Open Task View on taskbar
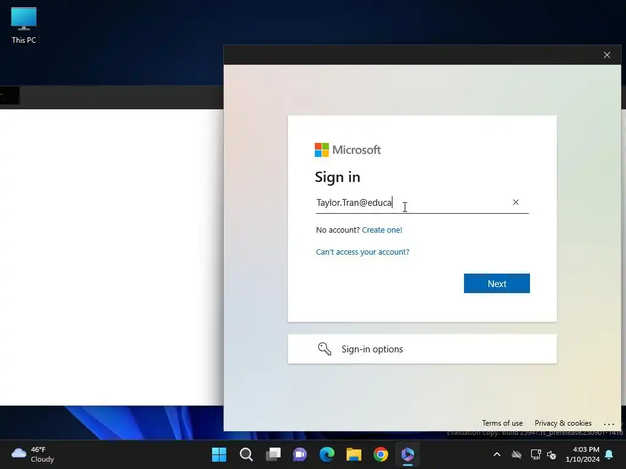Image resolution: width=626 pixels, height=469 pixels. point(273,454)
